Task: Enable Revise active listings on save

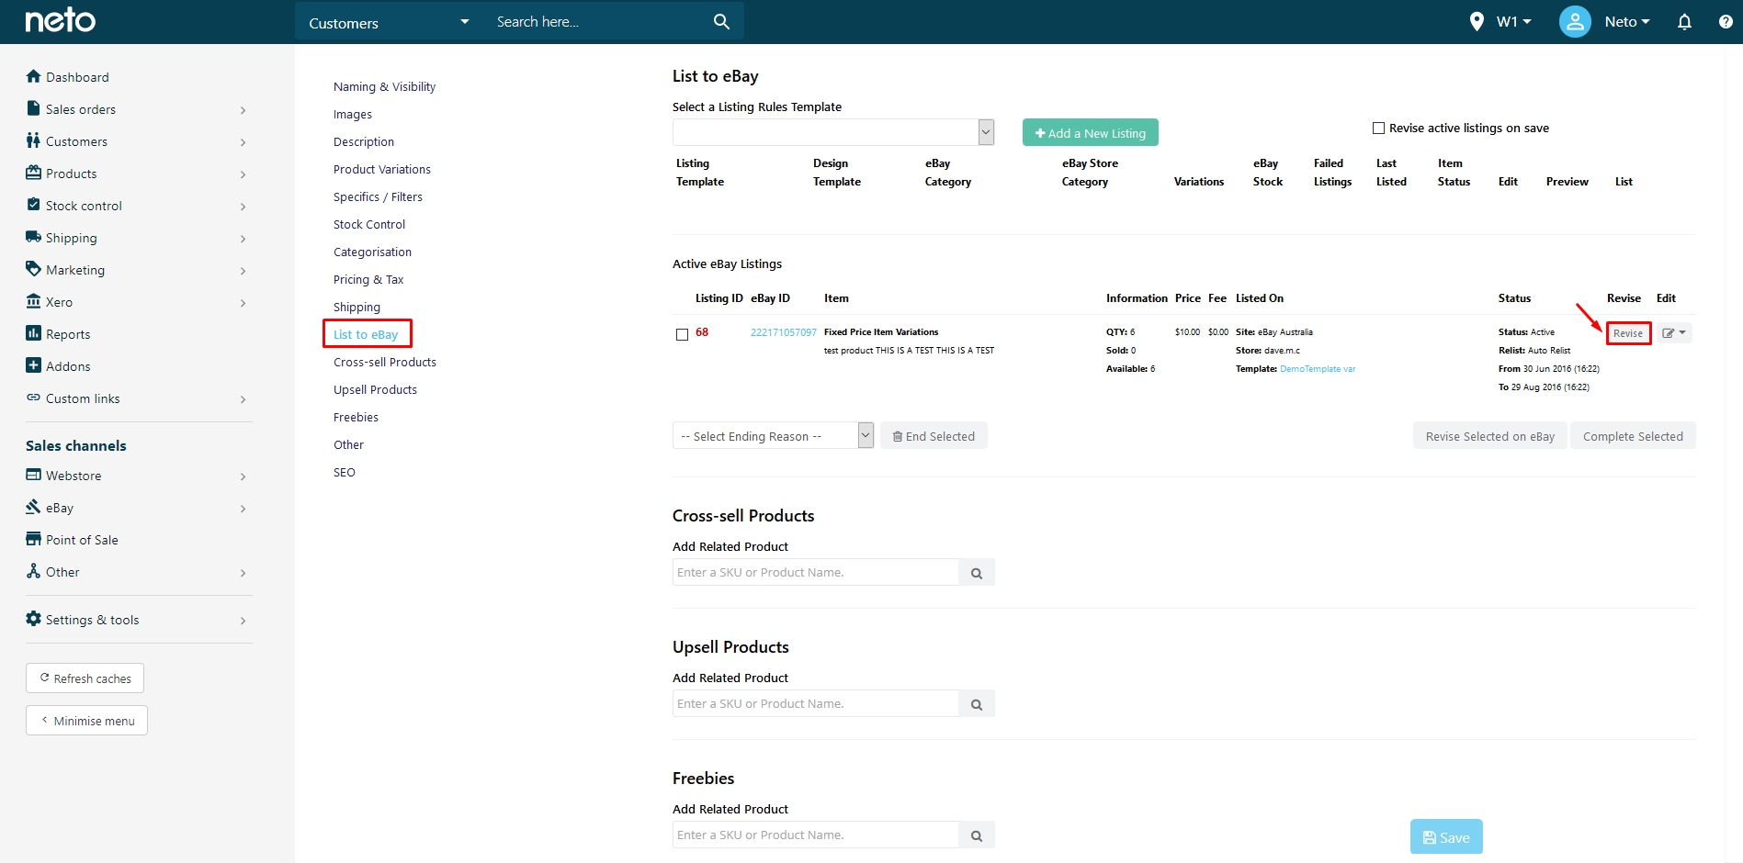Action: (x=1378, y=129)
